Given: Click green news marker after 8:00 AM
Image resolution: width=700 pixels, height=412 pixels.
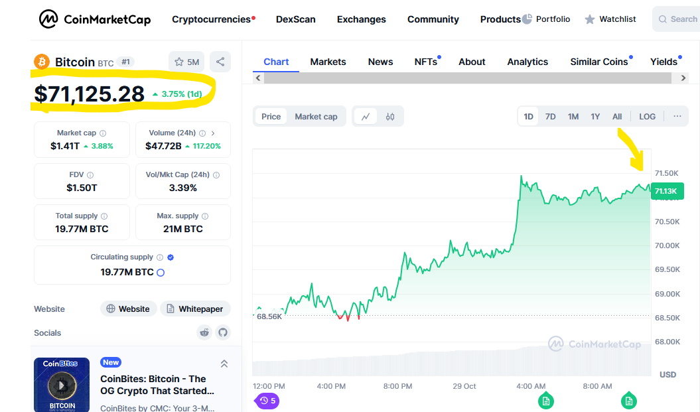Looking at the screenshot, I should coord(628,401).
